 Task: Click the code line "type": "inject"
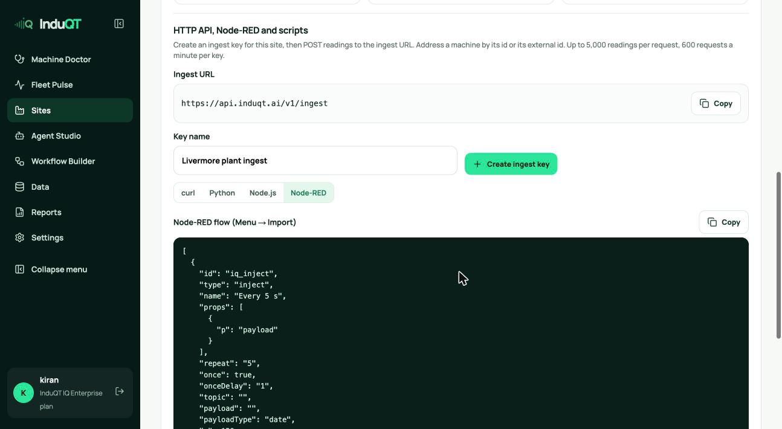click(x=236, y=285)
